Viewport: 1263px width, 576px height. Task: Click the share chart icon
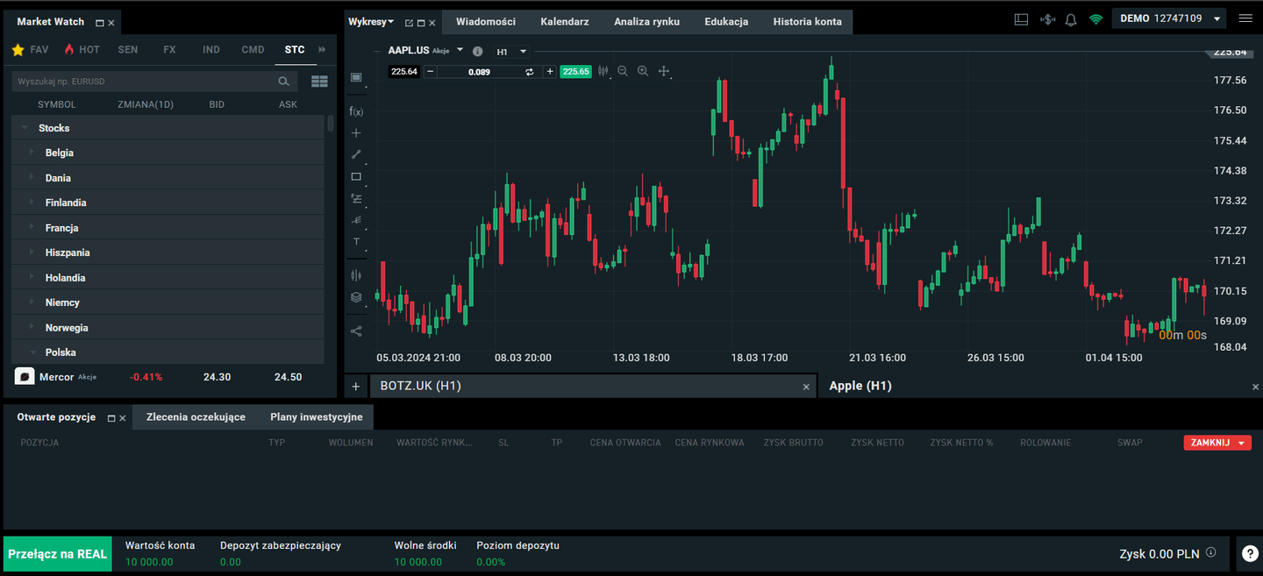[356, 331]
